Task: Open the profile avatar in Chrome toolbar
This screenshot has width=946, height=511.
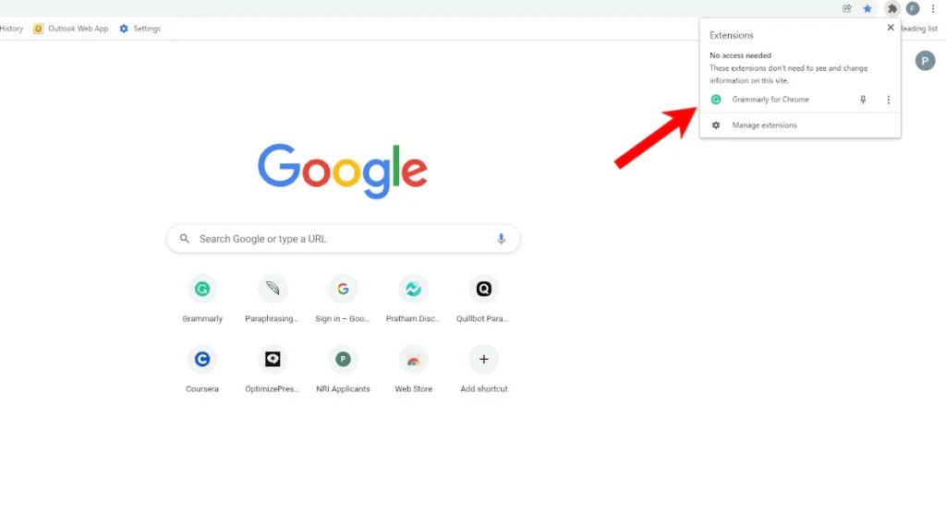Action: (913, 8)
